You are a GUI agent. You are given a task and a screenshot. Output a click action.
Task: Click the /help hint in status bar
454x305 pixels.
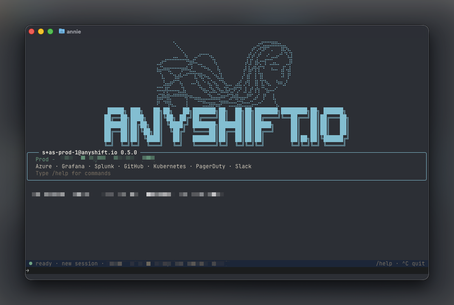pos(384,263)
